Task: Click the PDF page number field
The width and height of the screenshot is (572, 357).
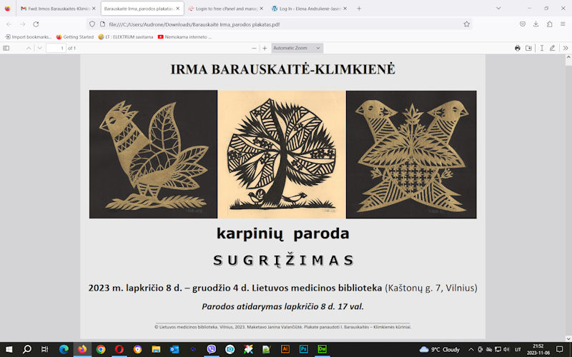Action: pyautogui.click(x=56, y=48)
